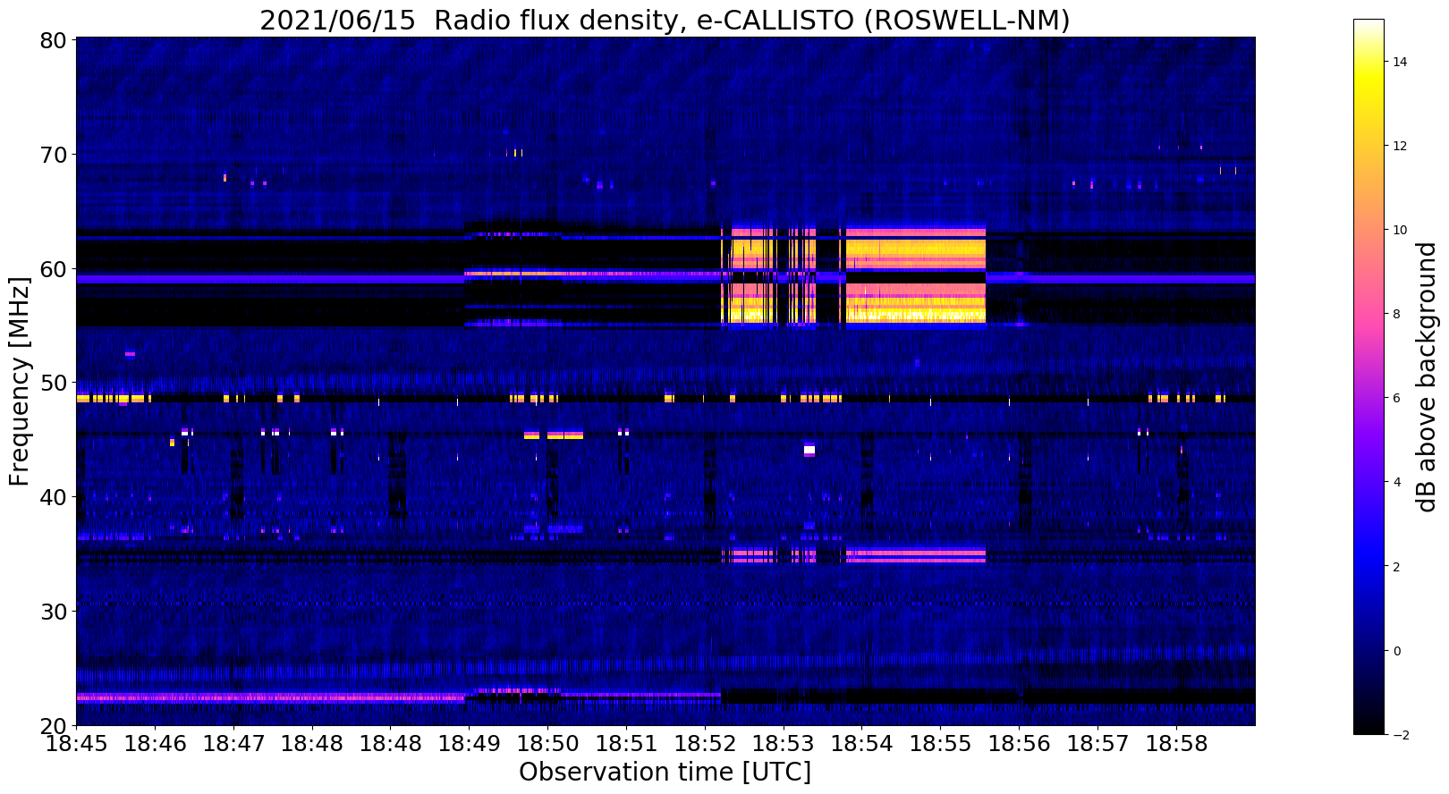
Task: Click the 'Frequency [MHz]' axis label
Action: [x=20, y=381]
